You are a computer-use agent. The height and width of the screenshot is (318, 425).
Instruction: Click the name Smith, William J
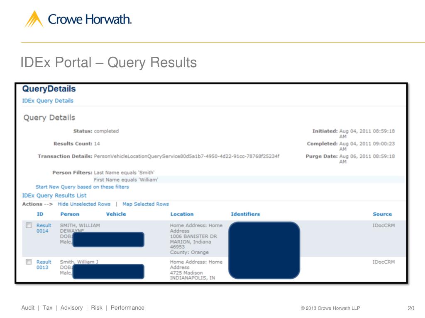click(x=79, y=262)
